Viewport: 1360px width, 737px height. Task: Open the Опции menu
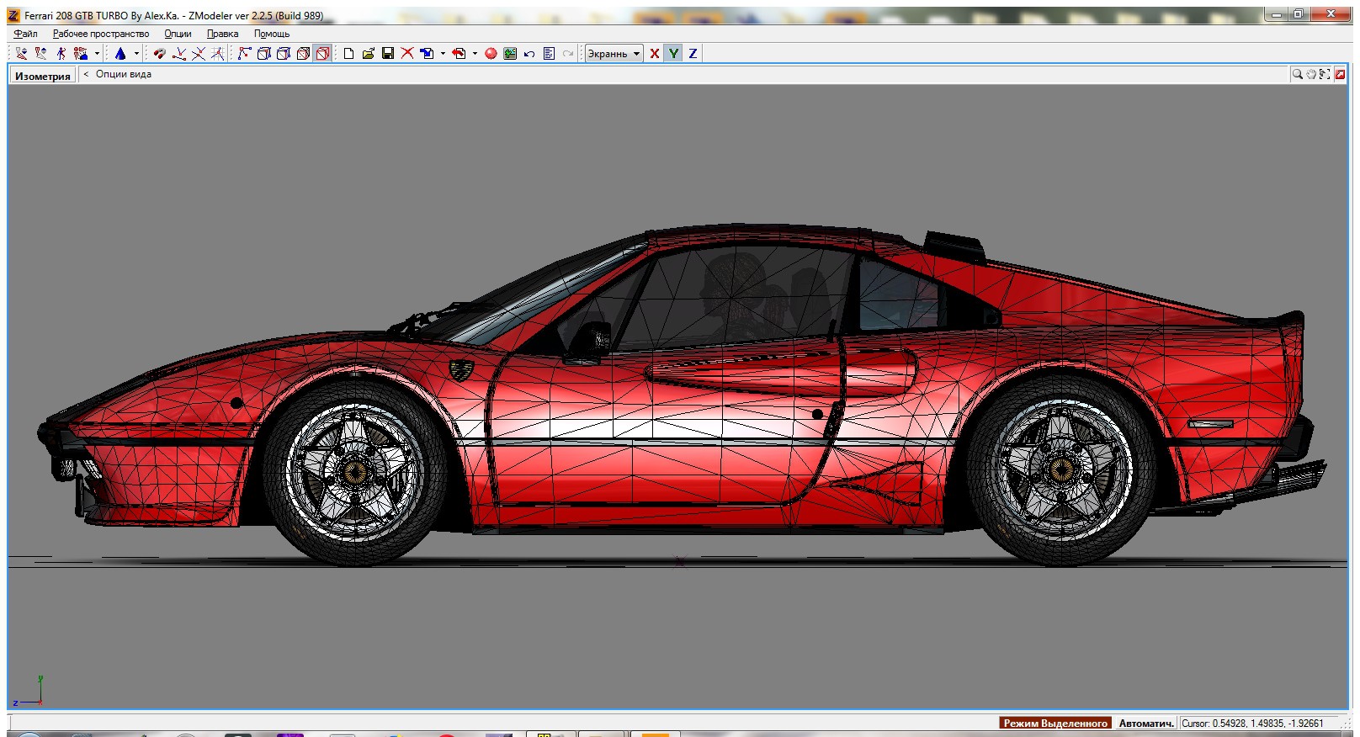(x=178, y=34)
